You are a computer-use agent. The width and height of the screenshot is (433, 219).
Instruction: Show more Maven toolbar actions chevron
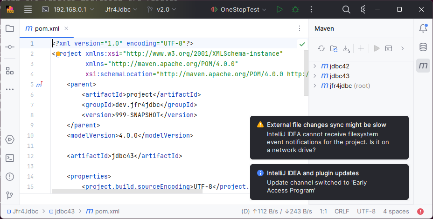(402, 48)
